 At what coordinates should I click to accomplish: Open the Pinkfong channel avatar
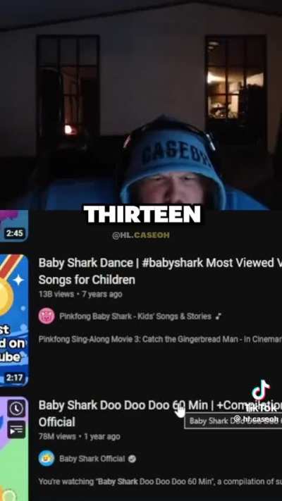click(47, 316)
